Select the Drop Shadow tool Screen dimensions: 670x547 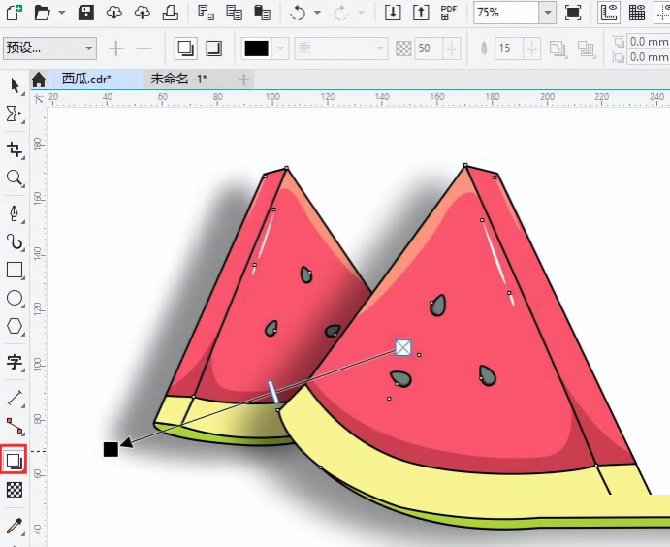[x=15, y=460]
